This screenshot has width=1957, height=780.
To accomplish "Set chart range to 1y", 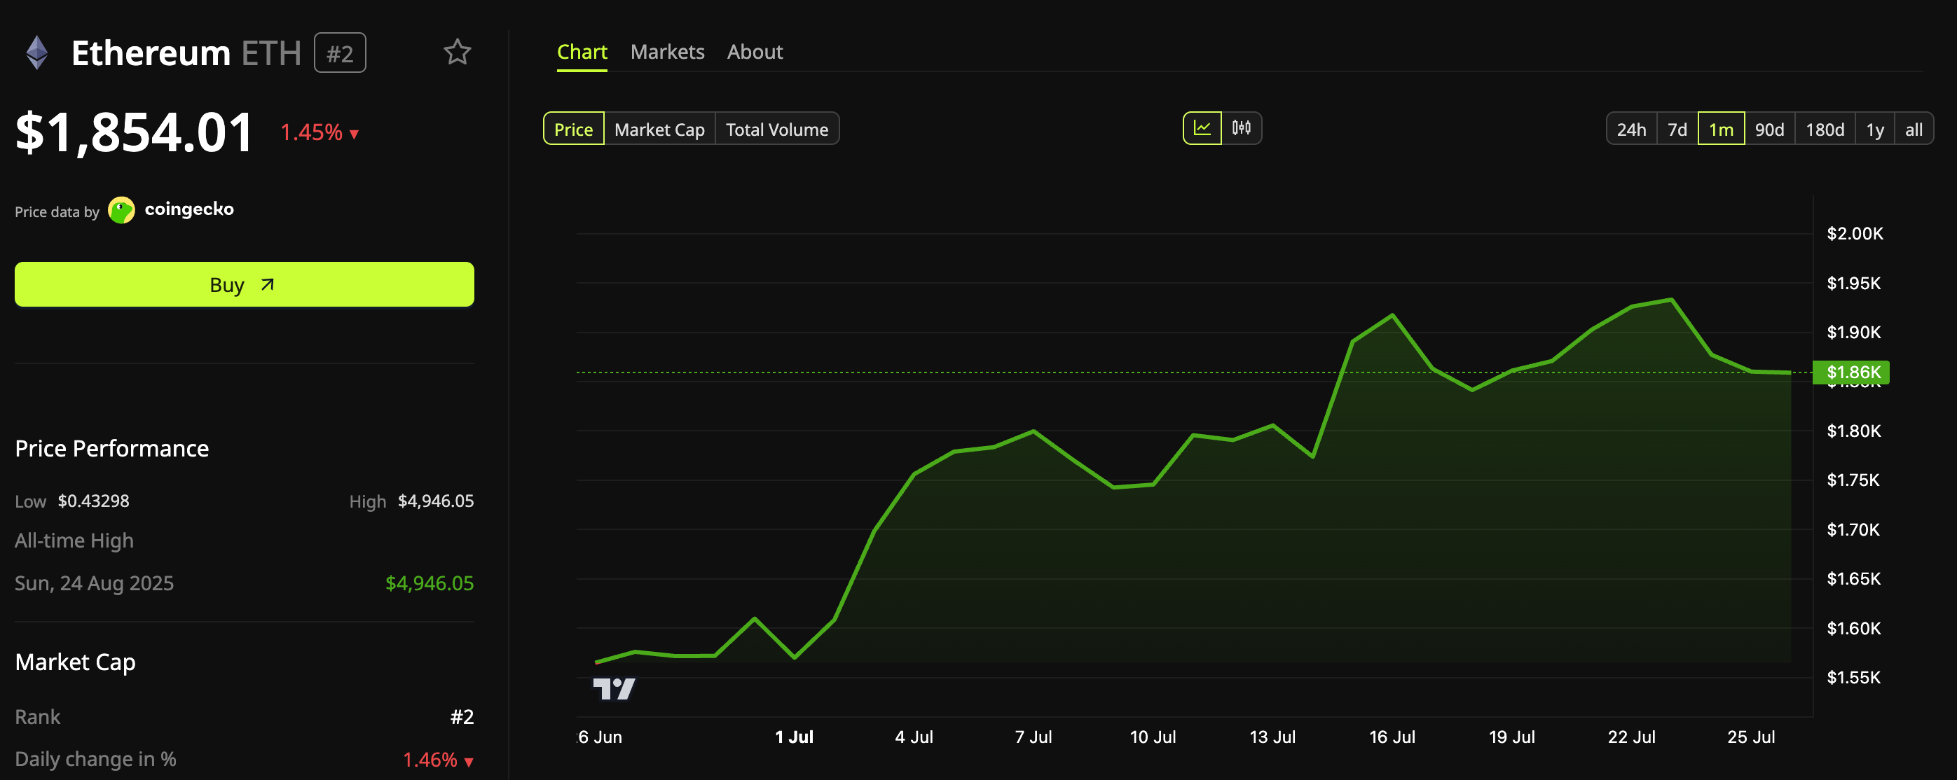I will 1875,129.
